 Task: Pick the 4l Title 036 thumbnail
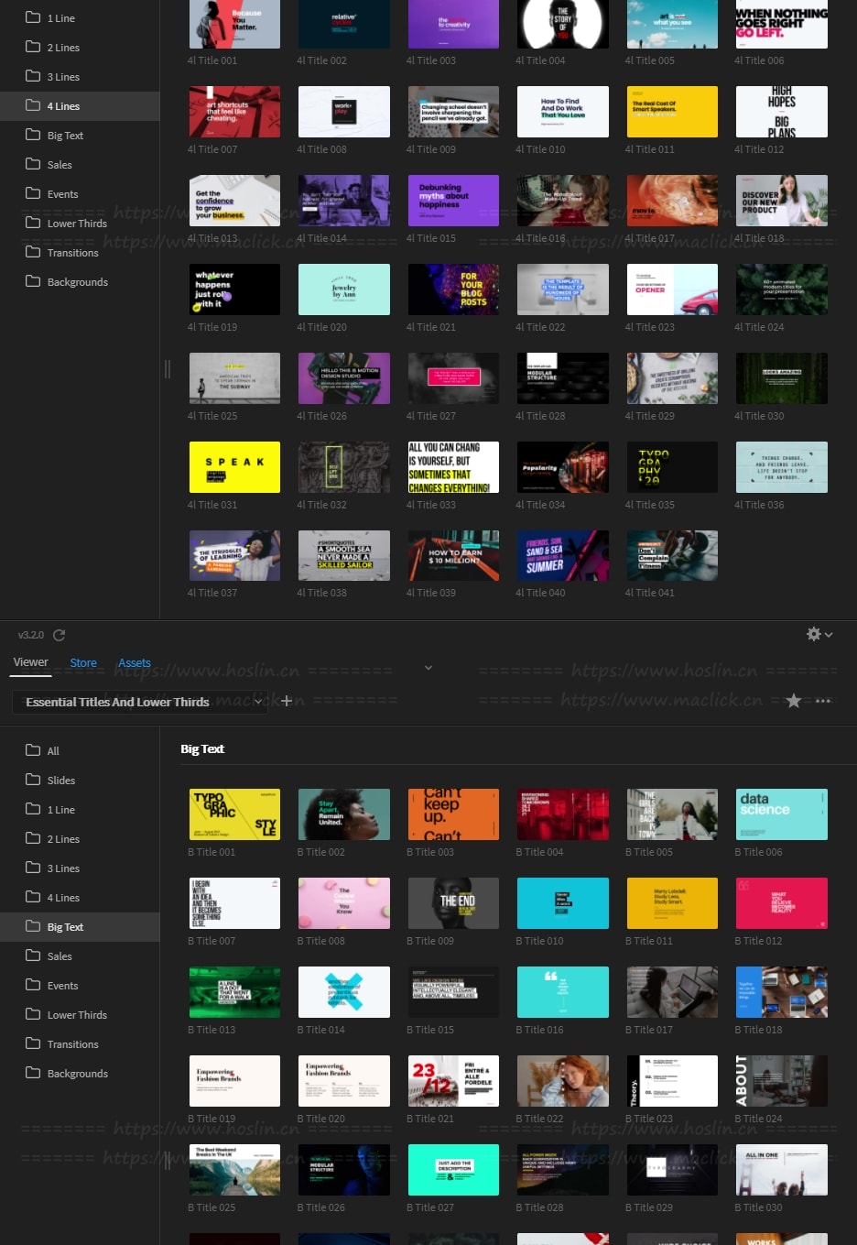tap(782, 467)
